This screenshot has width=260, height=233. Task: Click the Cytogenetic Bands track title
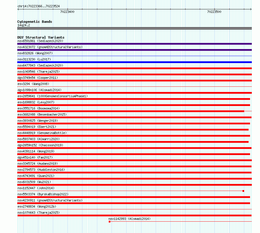point(35,22)
